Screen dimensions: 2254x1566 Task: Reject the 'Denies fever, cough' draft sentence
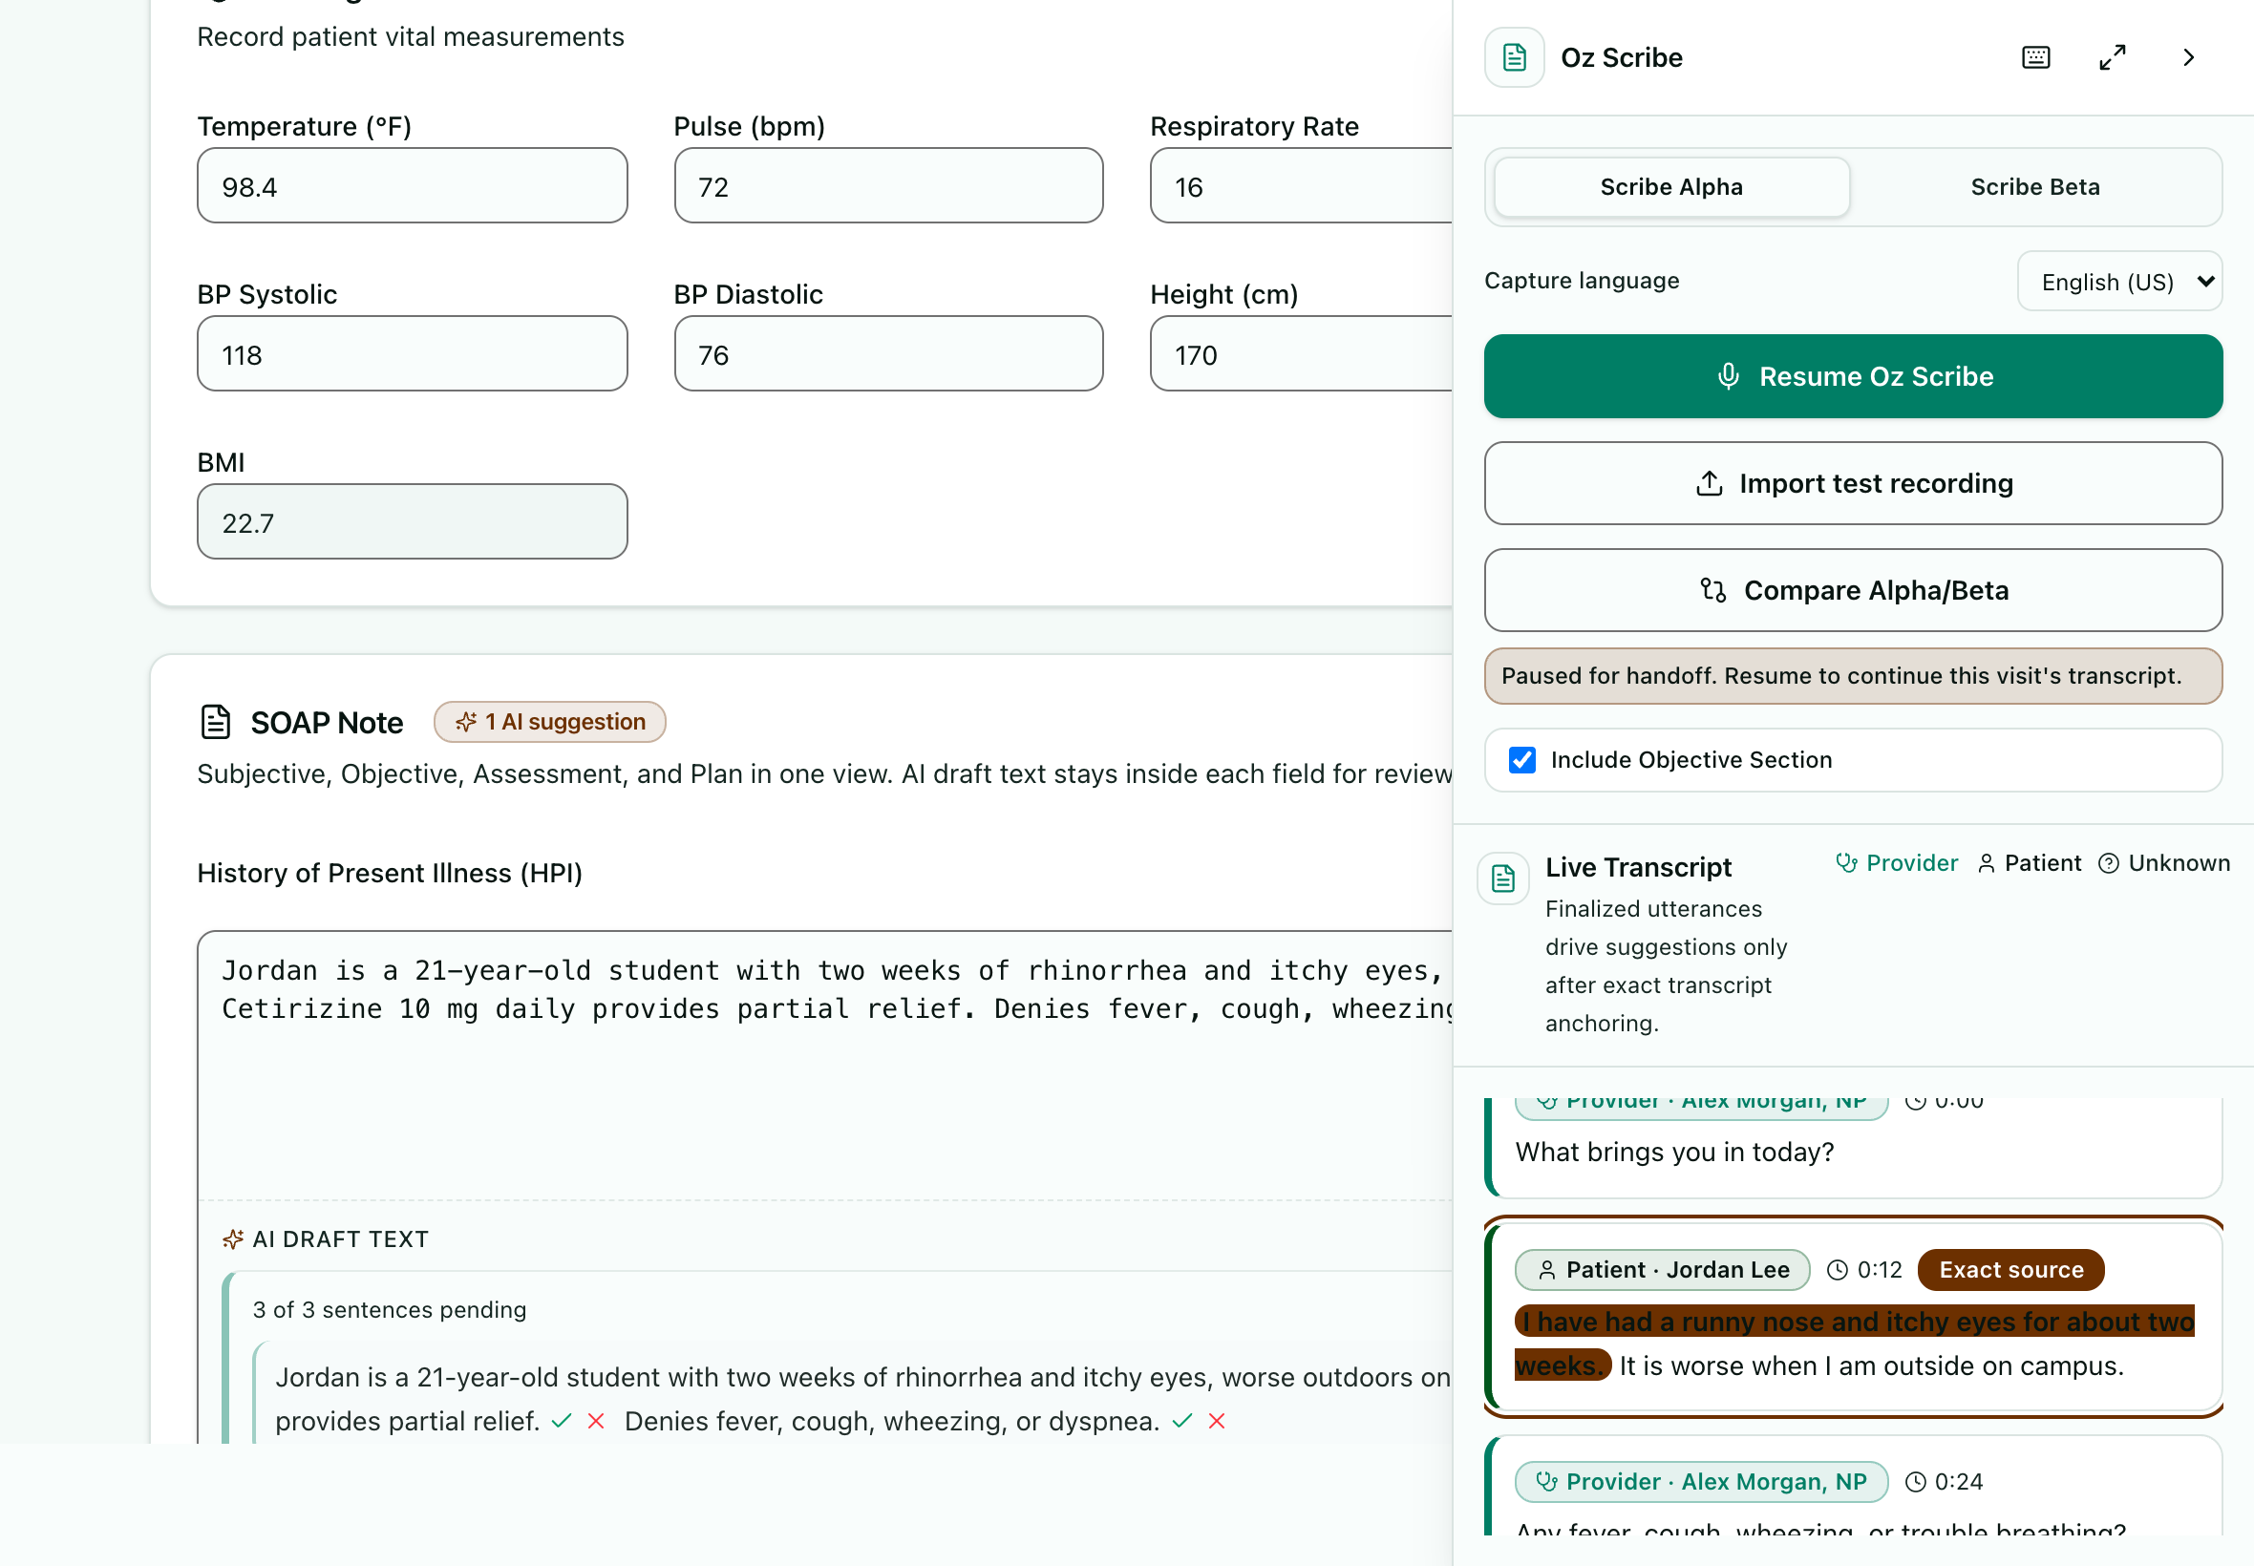[x=1217, y=1421]
